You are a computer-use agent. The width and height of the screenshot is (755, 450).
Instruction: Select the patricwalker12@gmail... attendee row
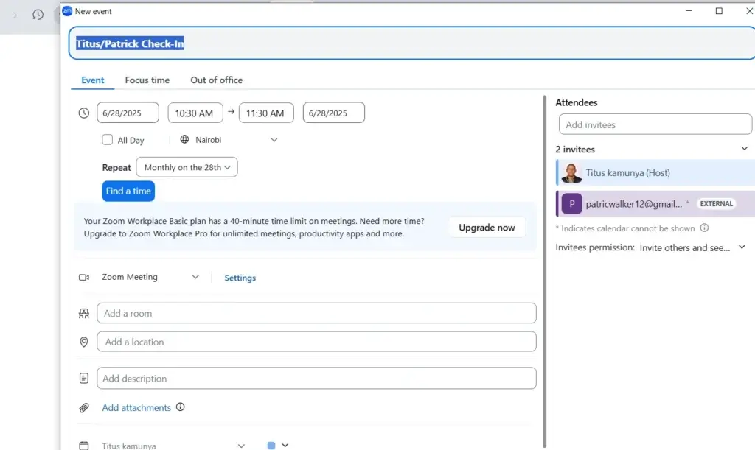(655, 204)
